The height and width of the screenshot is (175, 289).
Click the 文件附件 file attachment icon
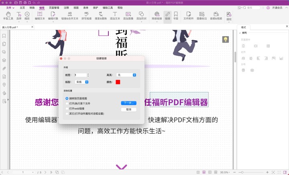(189, 16)
